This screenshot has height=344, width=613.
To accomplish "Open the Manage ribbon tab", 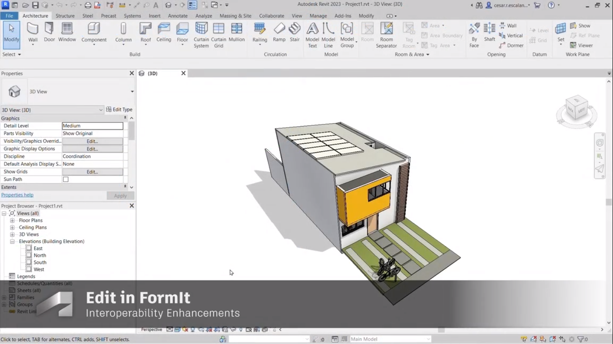I will (318, 16).
